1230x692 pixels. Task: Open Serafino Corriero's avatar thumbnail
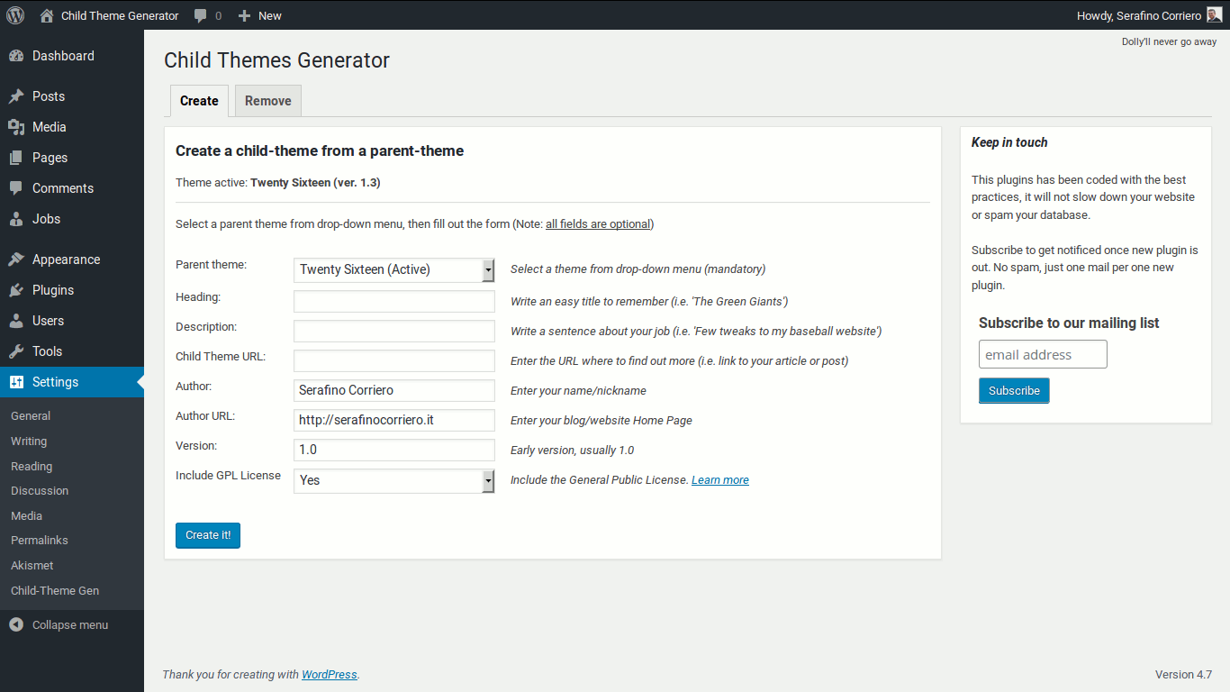[x=1214, y=15]
